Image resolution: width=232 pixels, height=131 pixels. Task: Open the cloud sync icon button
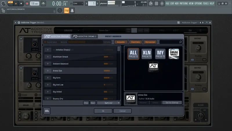47,111
